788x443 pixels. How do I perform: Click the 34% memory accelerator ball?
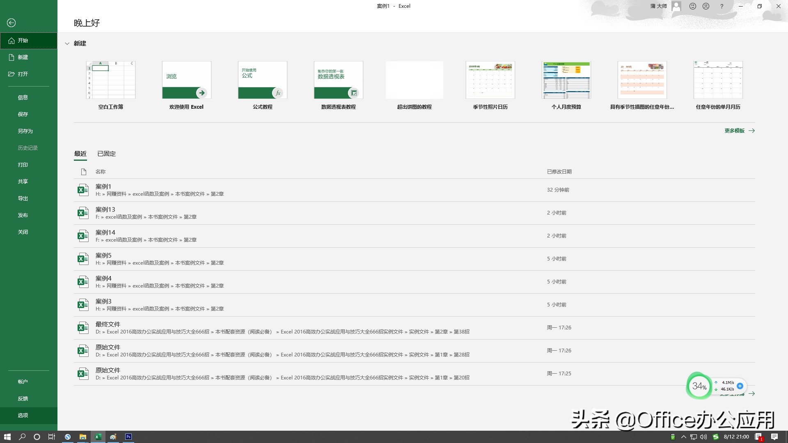[x=699, y=386]
